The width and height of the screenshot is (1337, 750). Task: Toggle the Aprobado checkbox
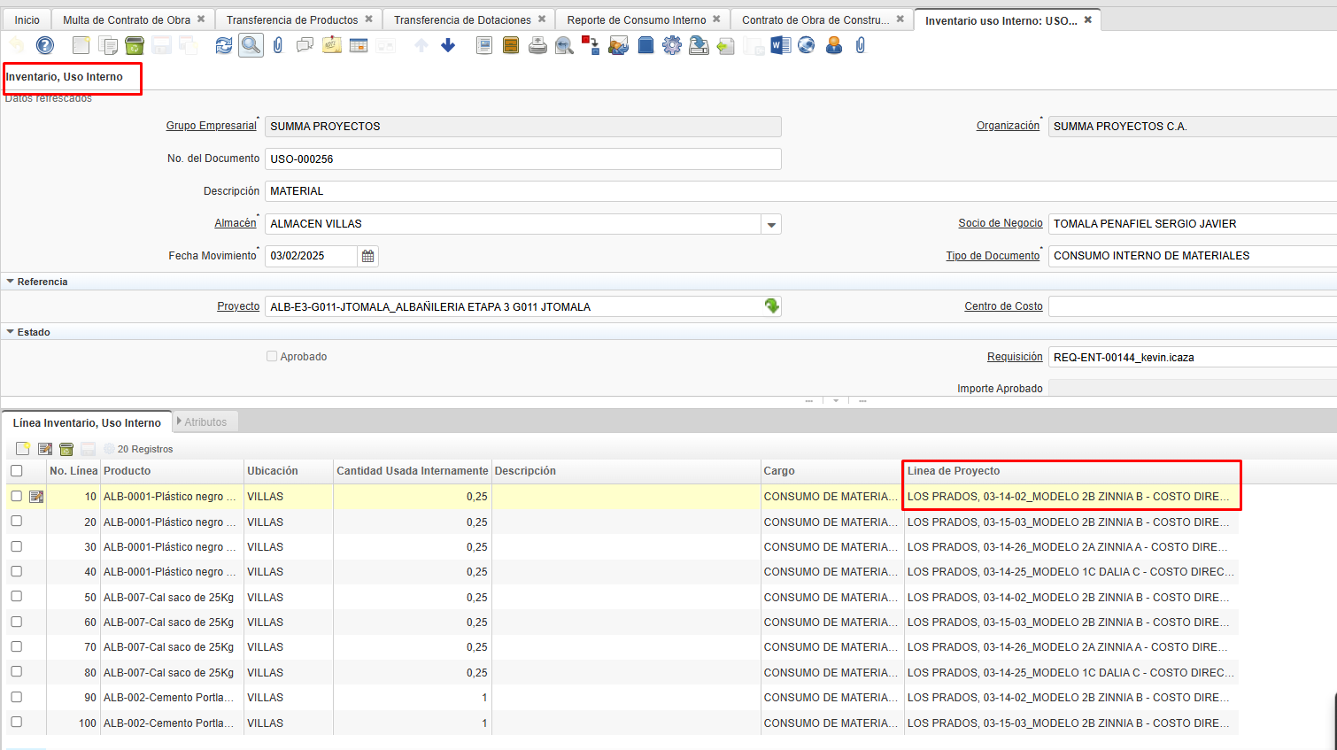point(272,356)
